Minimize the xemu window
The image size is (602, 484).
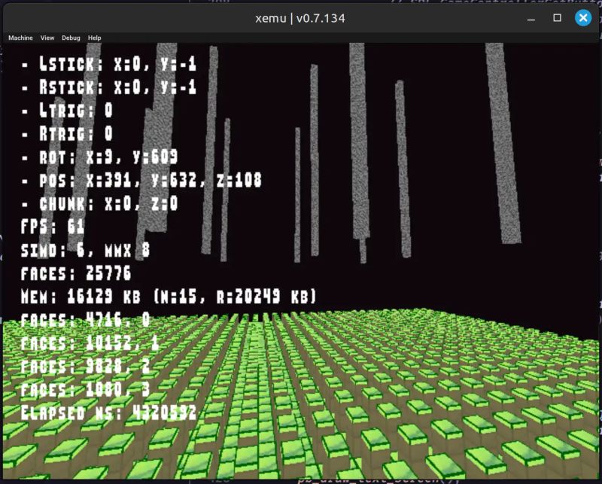[x=531, y=17]
